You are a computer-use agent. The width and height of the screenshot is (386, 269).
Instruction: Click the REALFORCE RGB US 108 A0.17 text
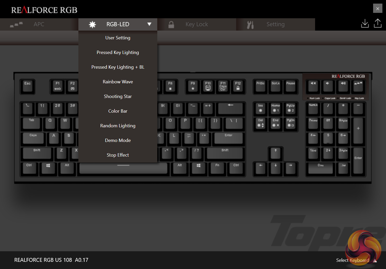click(51, 260)
